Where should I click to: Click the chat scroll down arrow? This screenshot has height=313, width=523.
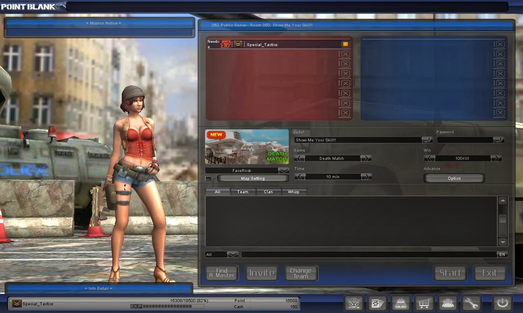(503, 242)
